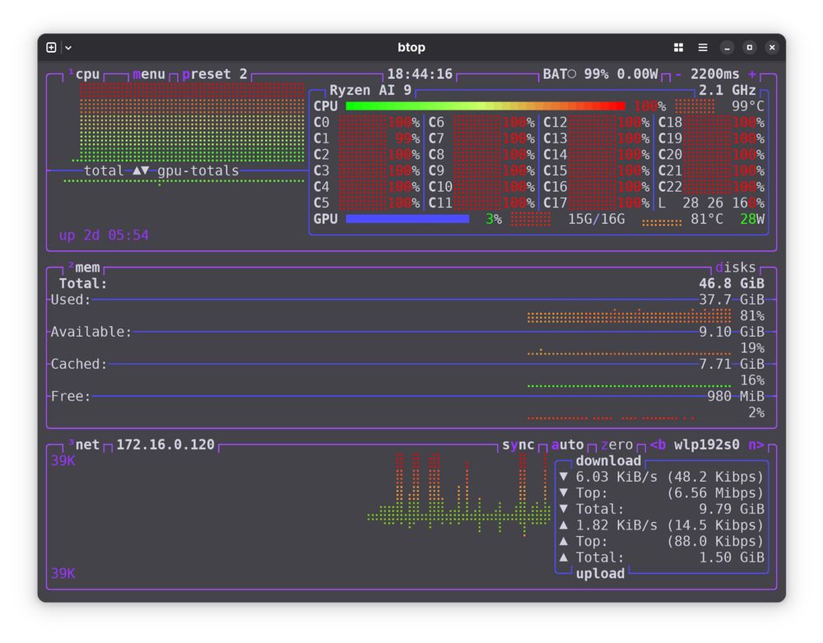Select the IP address 172.16.0.120

pos(165,445)
